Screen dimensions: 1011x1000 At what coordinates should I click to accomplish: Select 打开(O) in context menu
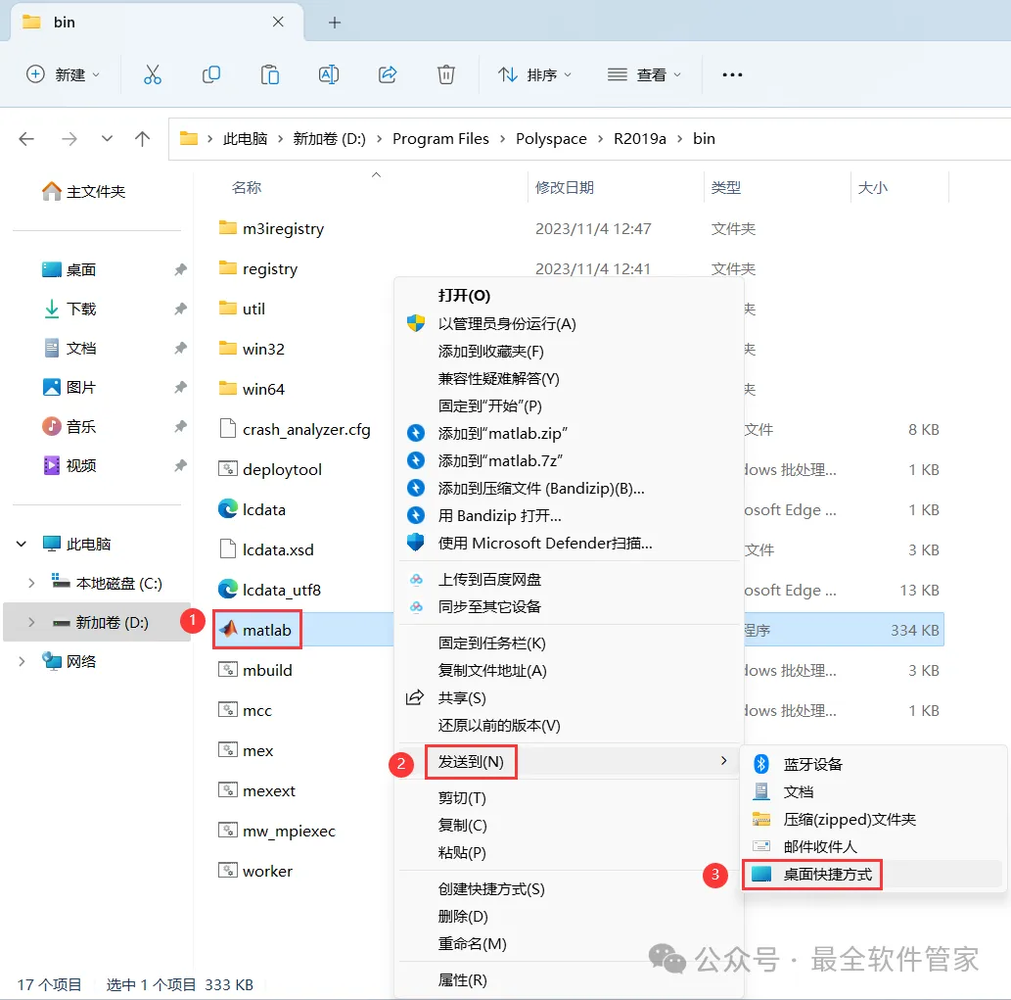(464, 296)
